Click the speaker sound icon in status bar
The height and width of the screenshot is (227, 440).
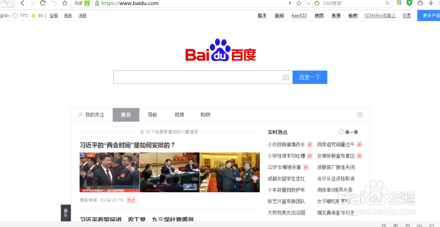419,225
